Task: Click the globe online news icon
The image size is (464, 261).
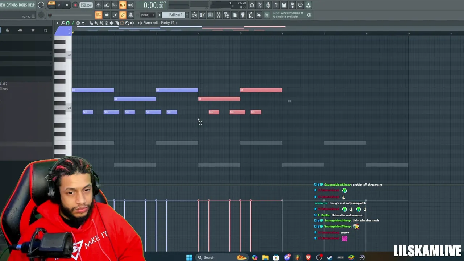Action: [x=309, y=15]
